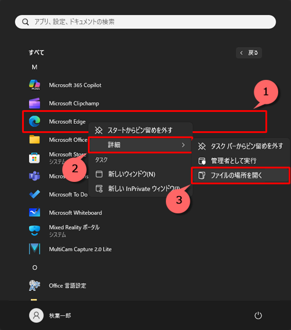Open Microsoft To Do app label
This screenshot has width=291, height=330.
[68, 195]
